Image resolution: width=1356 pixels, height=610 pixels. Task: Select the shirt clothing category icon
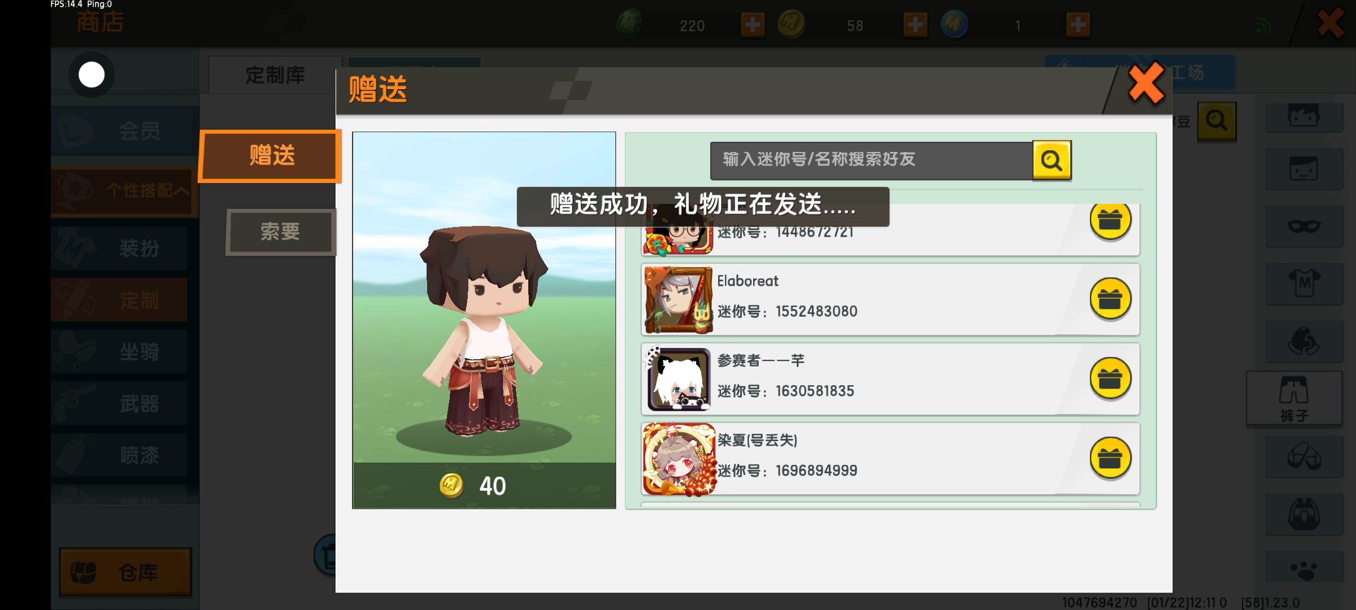[x=1304, y=283]
